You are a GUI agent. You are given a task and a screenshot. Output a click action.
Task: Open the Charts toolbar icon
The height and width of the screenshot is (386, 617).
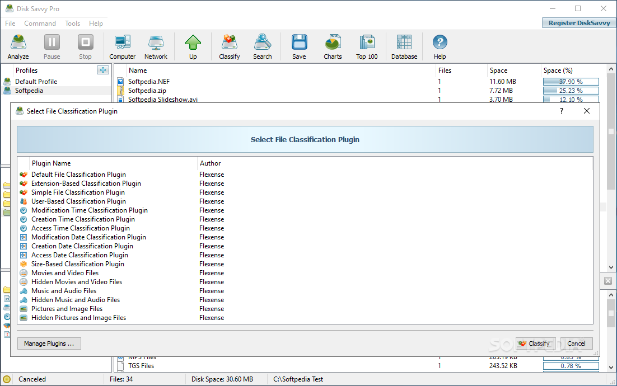(333, 42)
